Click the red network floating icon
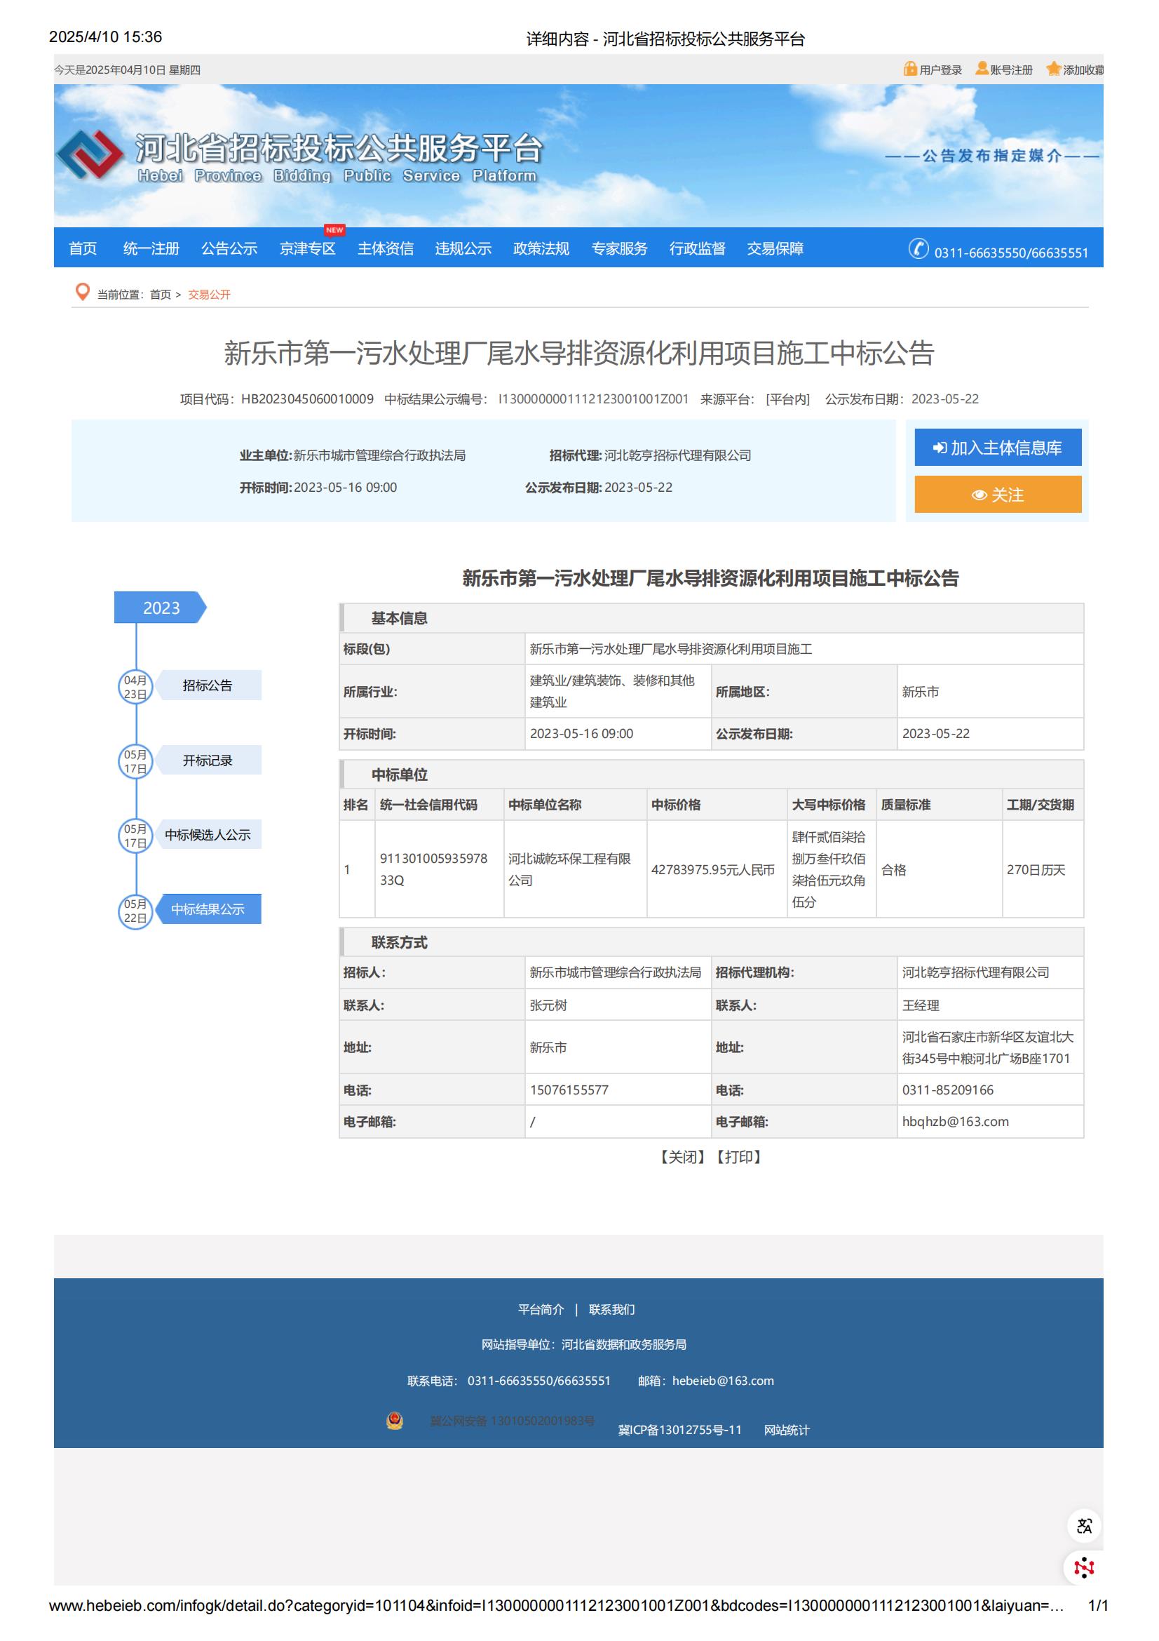The image size is (1159, 1641). pyautogui.click(x=1083, y=1567)
